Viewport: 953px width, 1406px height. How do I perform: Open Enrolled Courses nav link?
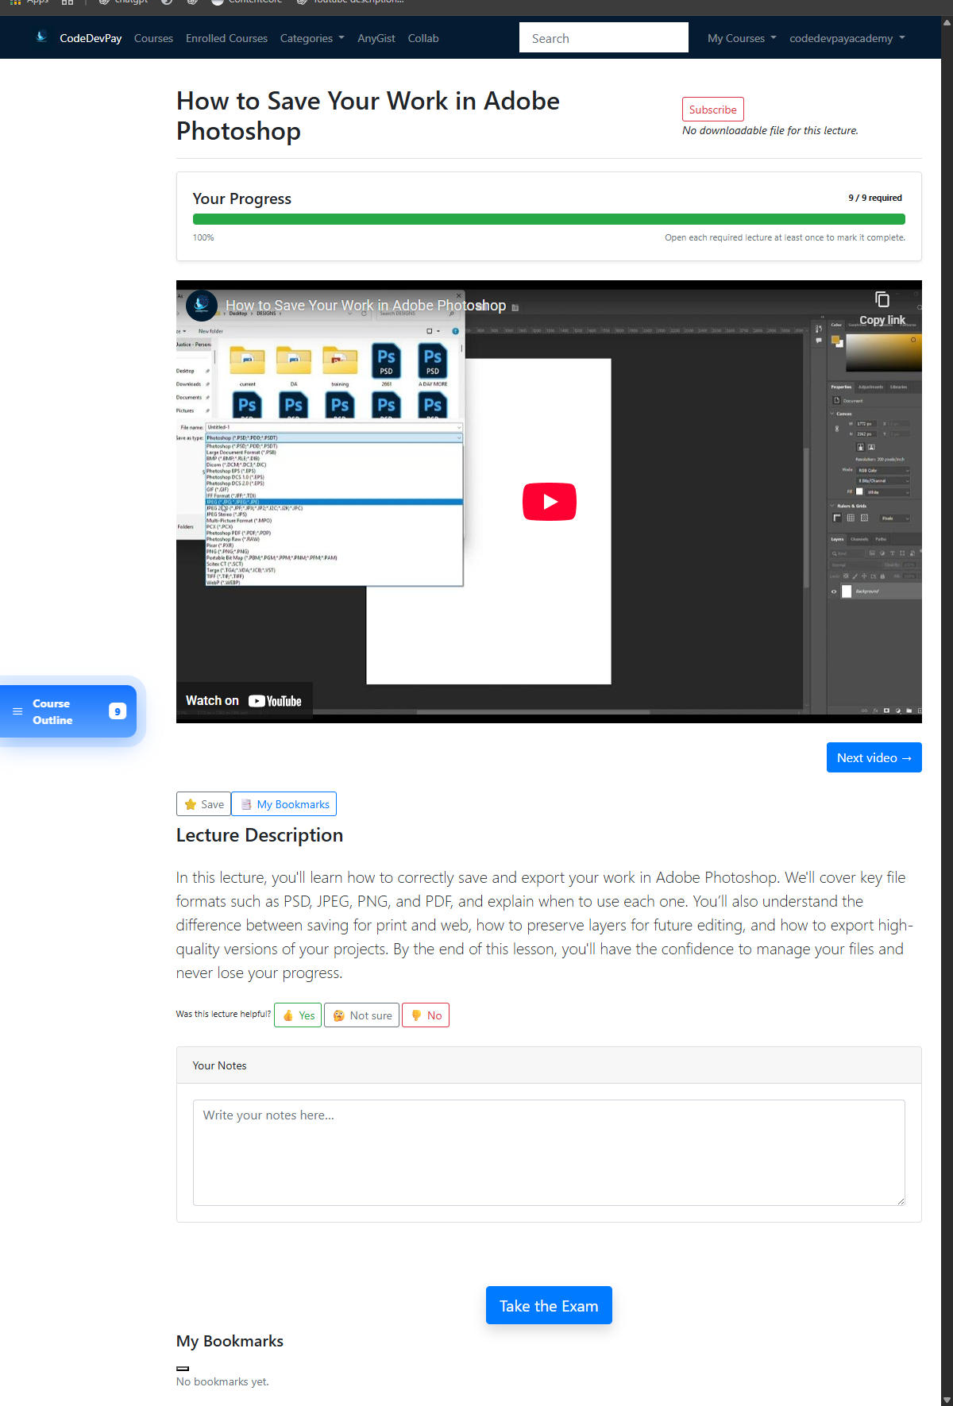coord(226,38)
